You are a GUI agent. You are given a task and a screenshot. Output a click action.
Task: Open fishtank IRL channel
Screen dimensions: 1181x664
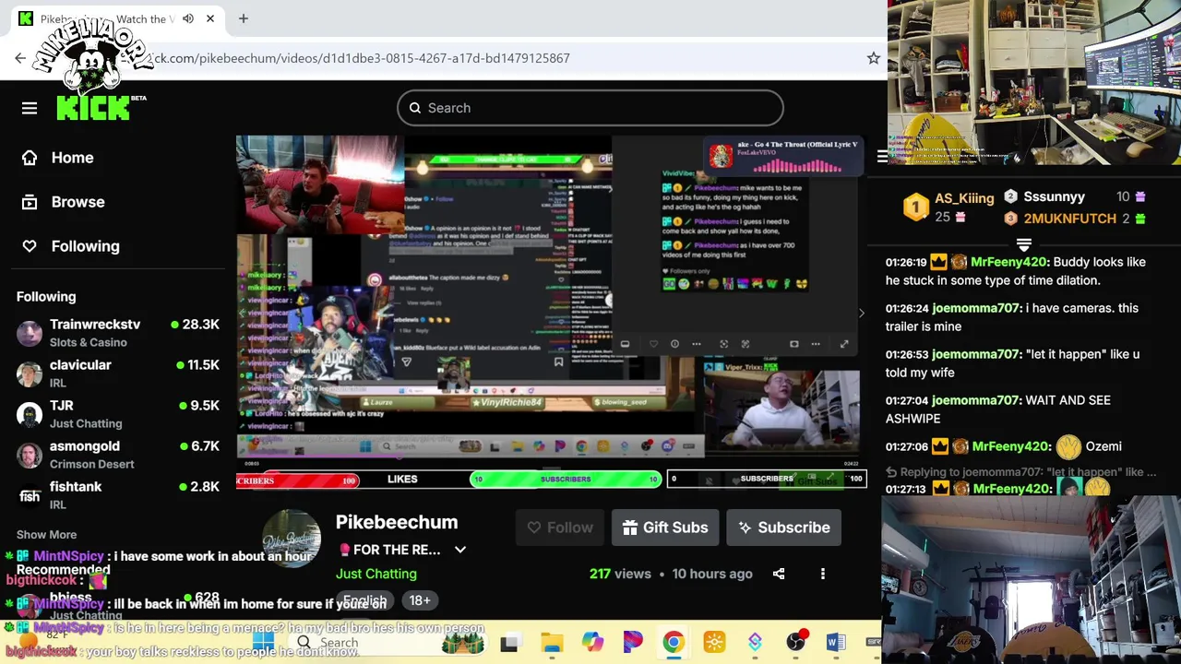[118, 495]
